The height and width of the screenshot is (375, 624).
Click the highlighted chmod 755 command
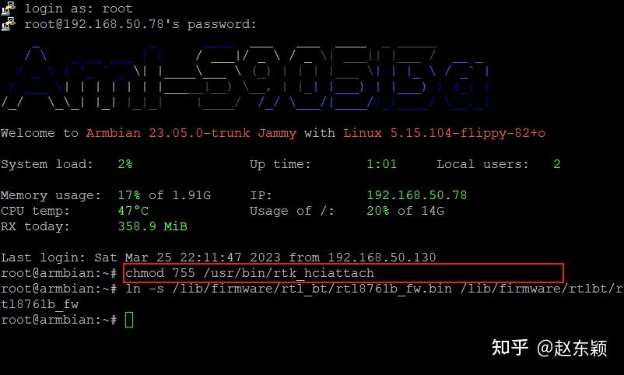point(250,273)
